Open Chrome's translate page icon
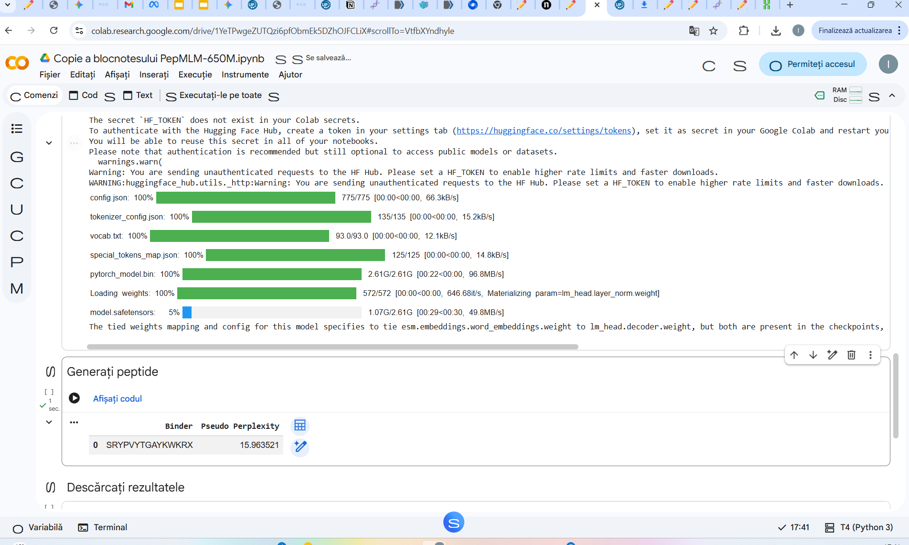The width and height of the screenshot is (909, 545). pyautogui.click(x=694, y=31)
